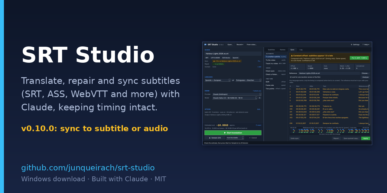Open Settings via the gear button
387x193 pixels.
[x=355, y=44]
